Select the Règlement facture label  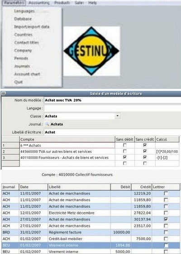65,232
